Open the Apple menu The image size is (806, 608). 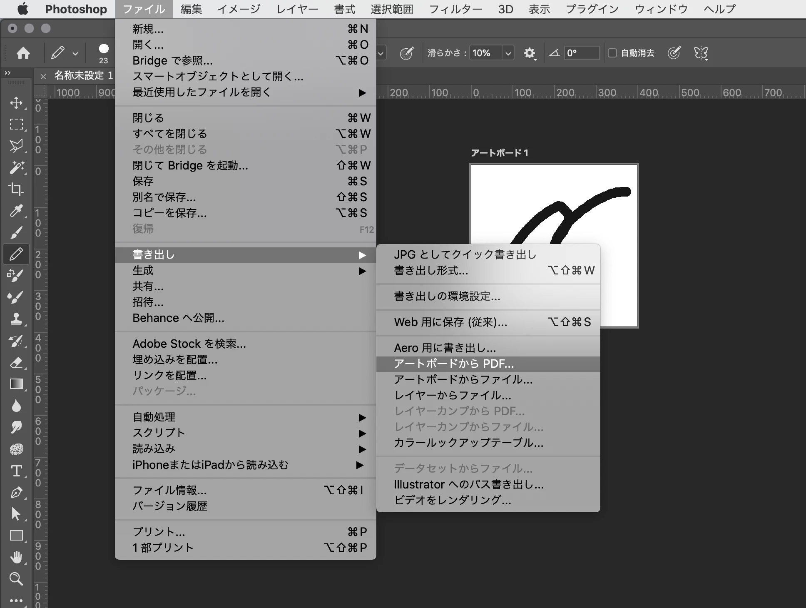(x=22, y=9)
